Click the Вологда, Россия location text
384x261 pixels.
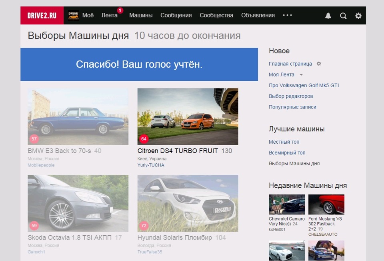click(x=154, y=245)
